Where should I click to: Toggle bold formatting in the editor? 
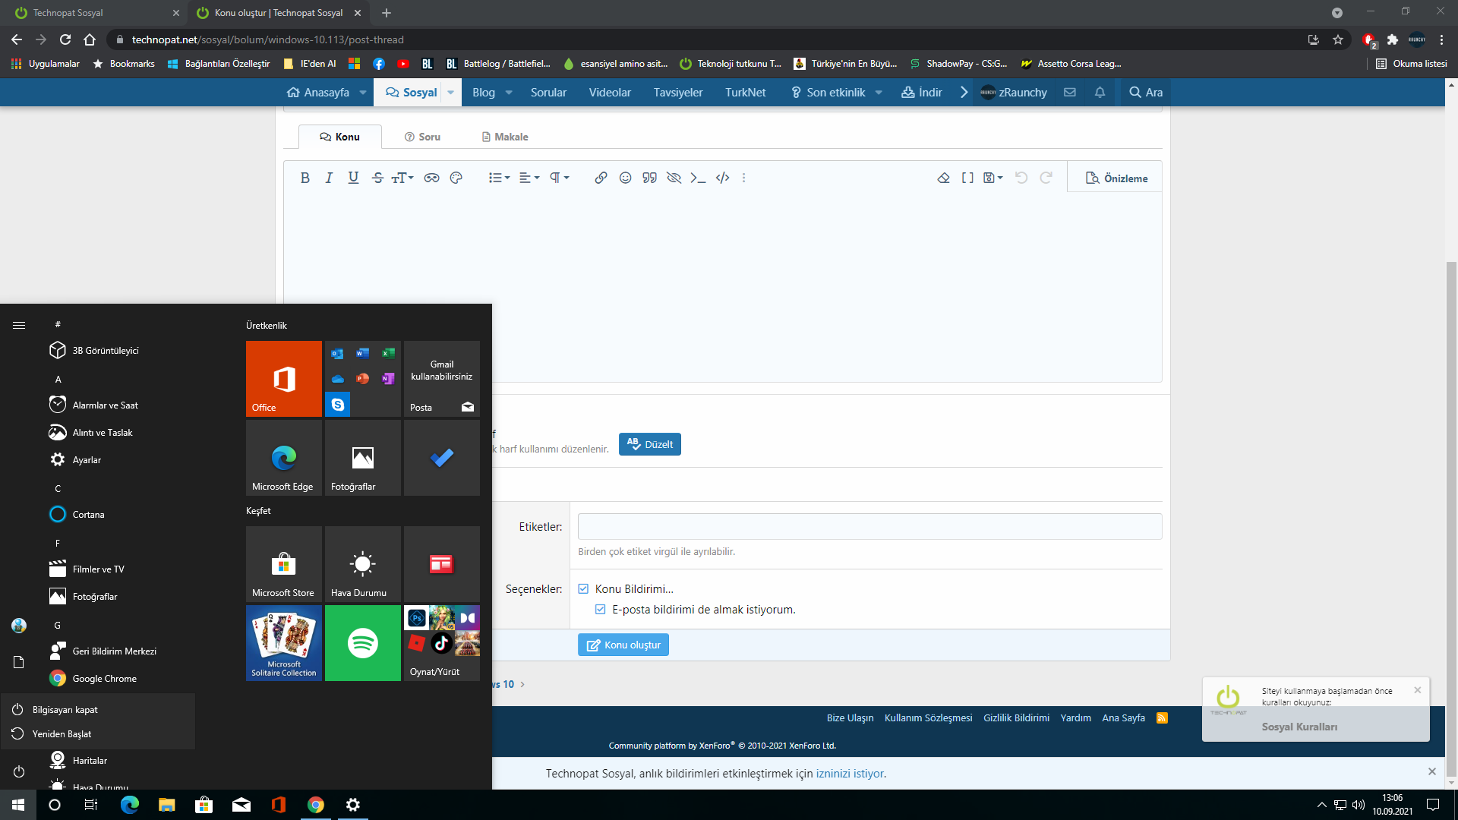click(305, 178)
